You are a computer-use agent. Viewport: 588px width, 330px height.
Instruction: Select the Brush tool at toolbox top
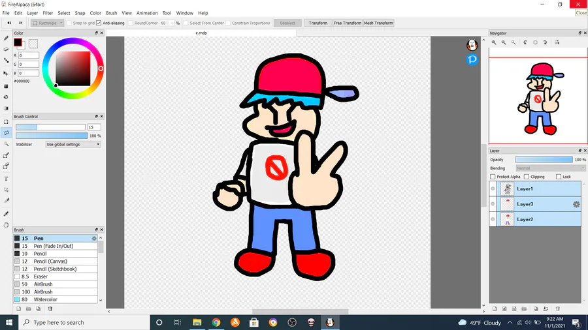[7, 38]
